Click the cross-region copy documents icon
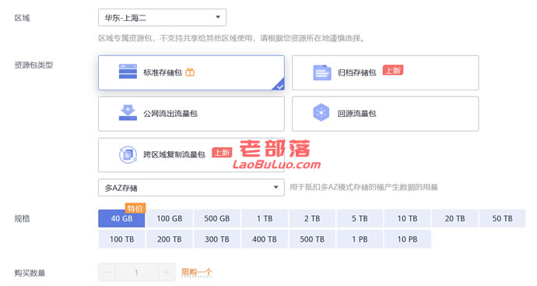This screenshot has width=537, height=286. (128, 154)
